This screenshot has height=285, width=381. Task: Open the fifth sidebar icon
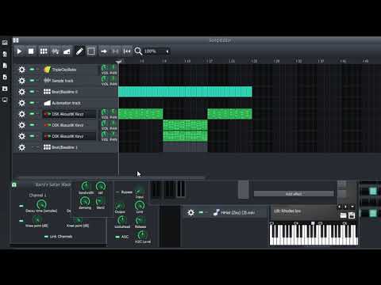[x=5, y=89]
